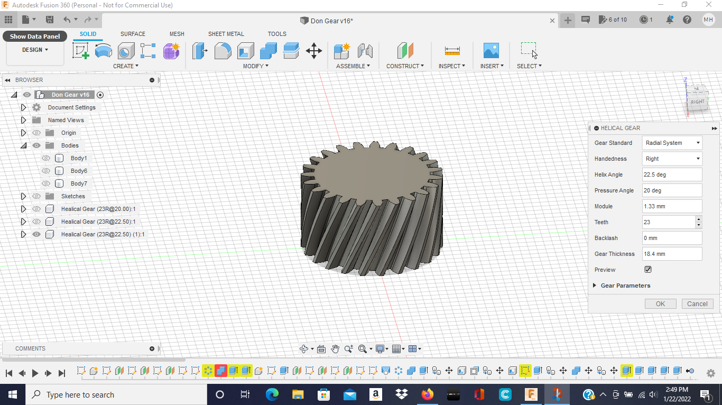The height and width of the screenshot is (405, 722).
Task: Toggle visibility of Healical Gear (23R@20.00):1
Action: click(x=36, y=209)
